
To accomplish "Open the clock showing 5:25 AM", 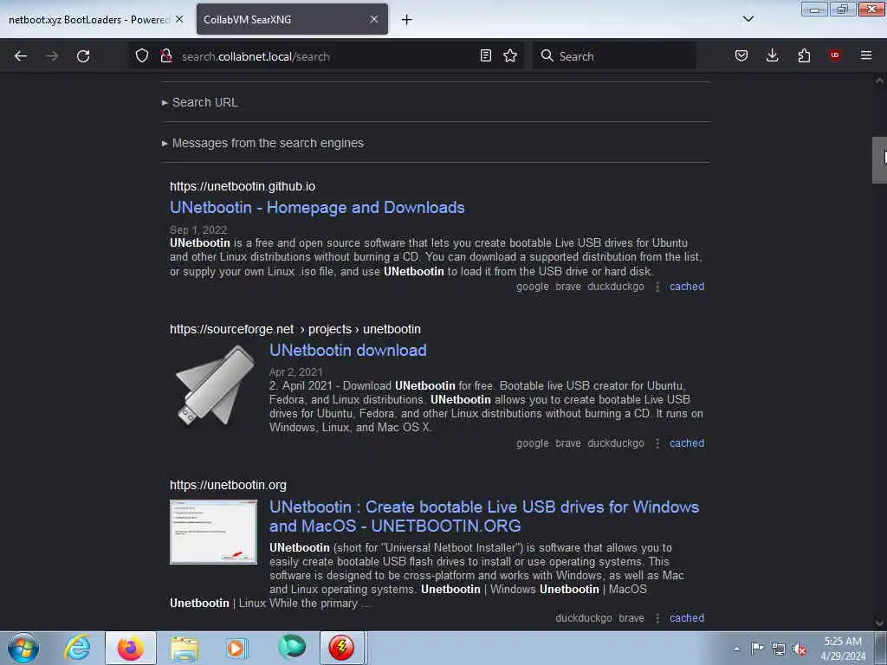I will 843,648.
